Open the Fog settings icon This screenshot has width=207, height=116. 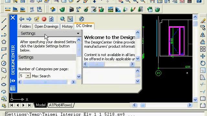click(118, 9)
